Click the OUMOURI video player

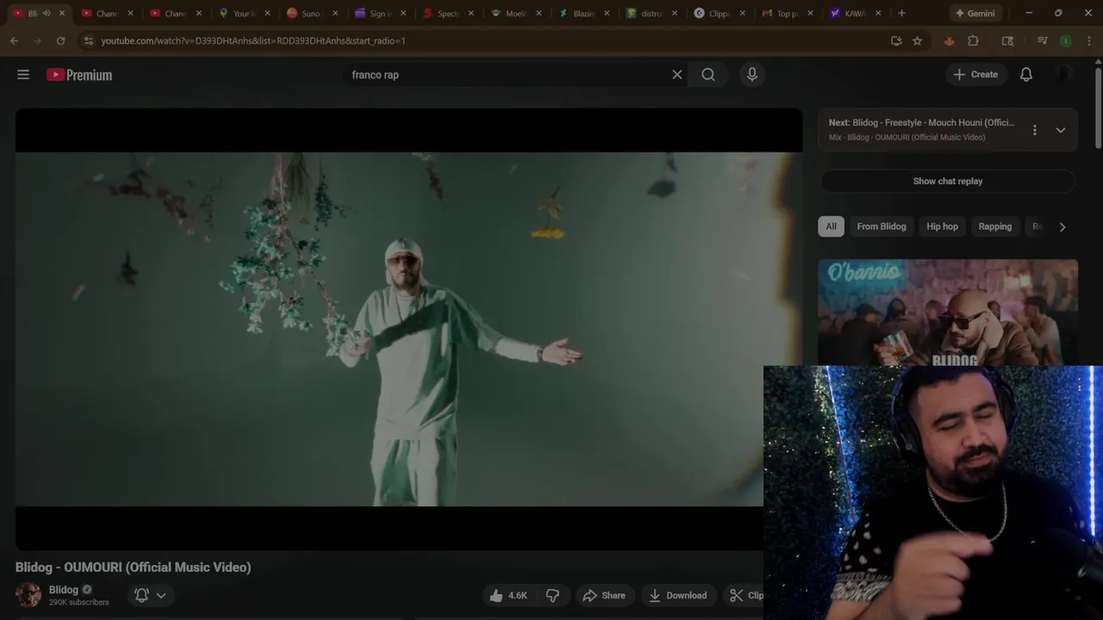coord(408,329)
